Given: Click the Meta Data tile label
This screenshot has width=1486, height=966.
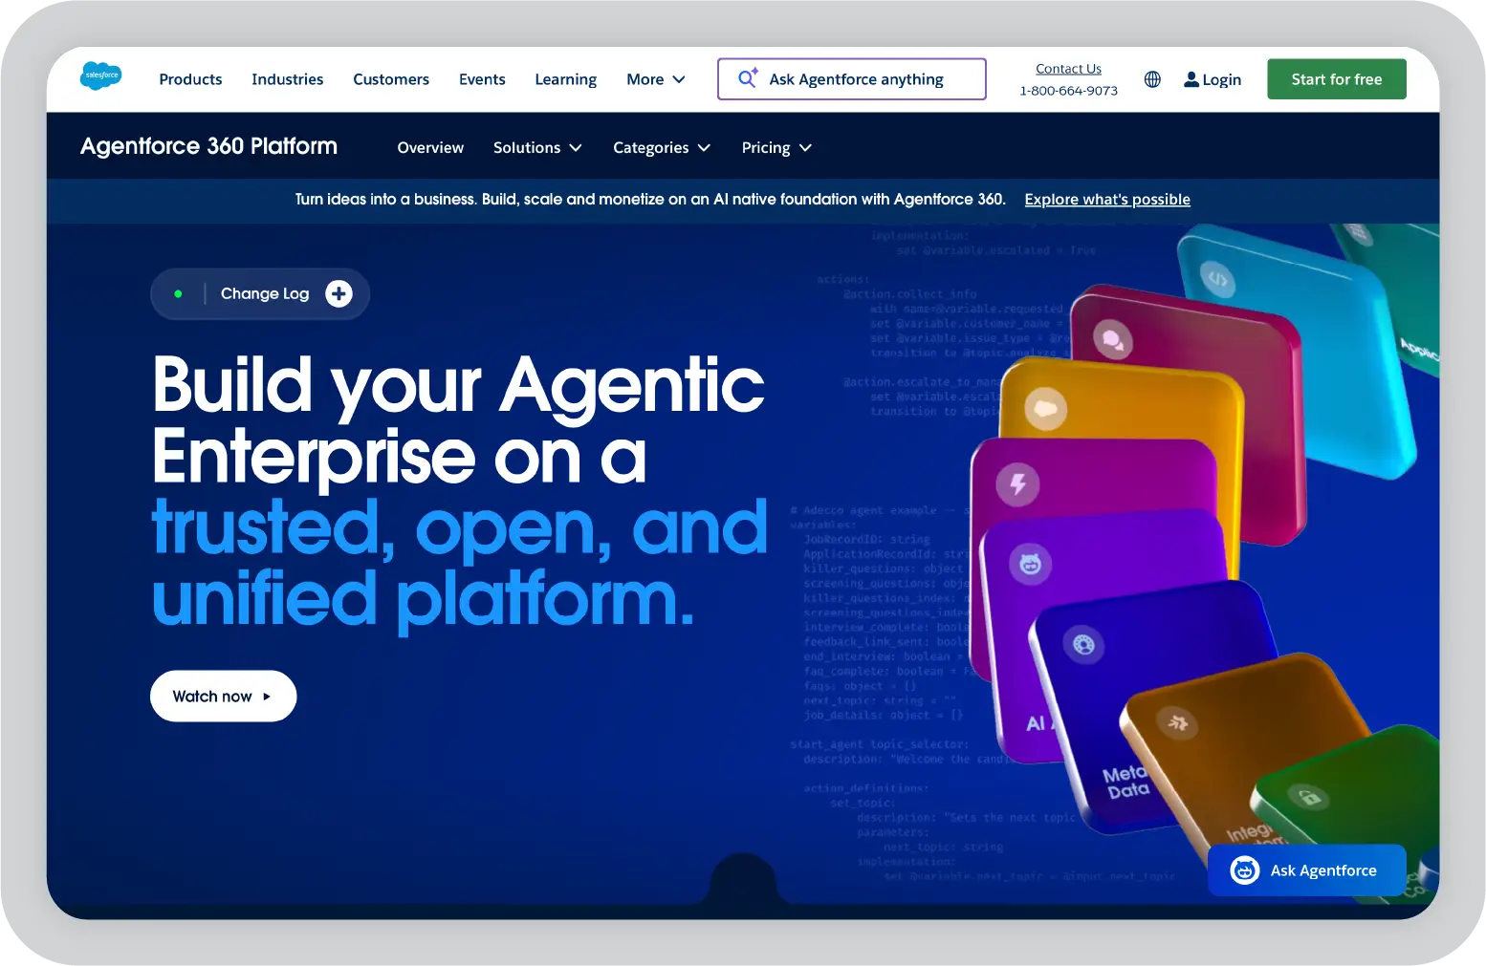Looking at the screenshot, I should coord(1125,782).
